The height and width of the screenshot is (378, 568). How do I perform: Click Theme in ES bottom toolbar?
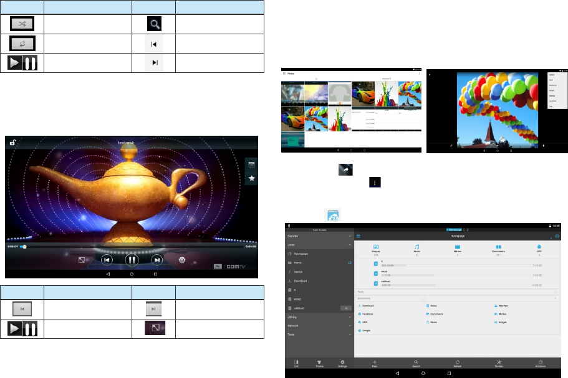pos(319,364)
